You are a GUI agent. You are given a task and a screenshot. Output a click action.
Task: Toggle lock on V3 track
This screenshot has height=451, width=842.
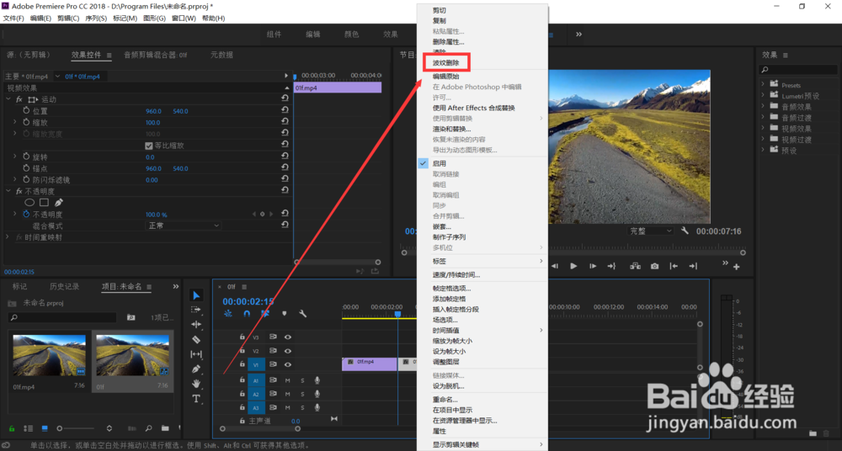[x=242, y=337]
